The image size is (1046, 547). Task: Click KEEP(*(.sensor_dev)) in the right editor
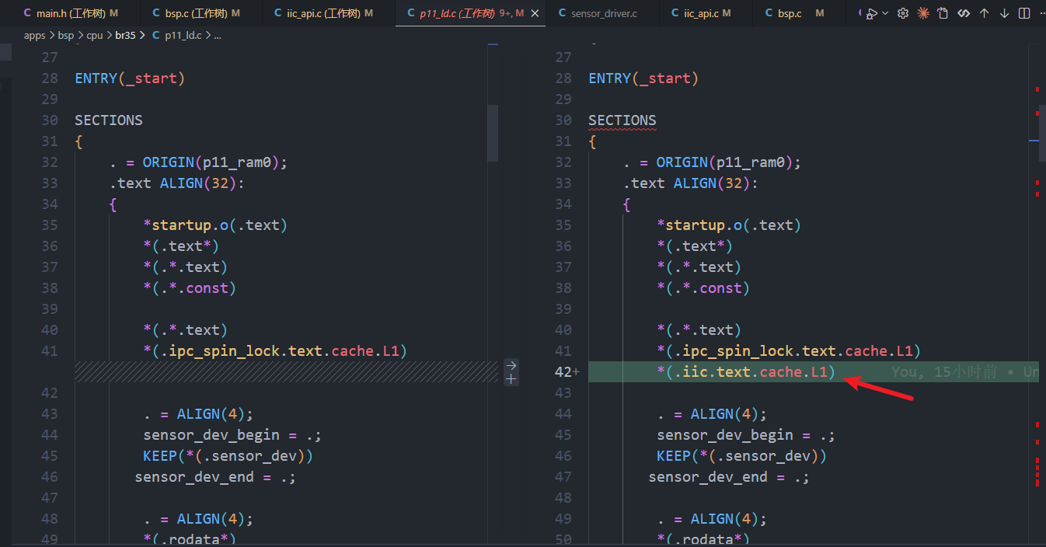point(741,456)
